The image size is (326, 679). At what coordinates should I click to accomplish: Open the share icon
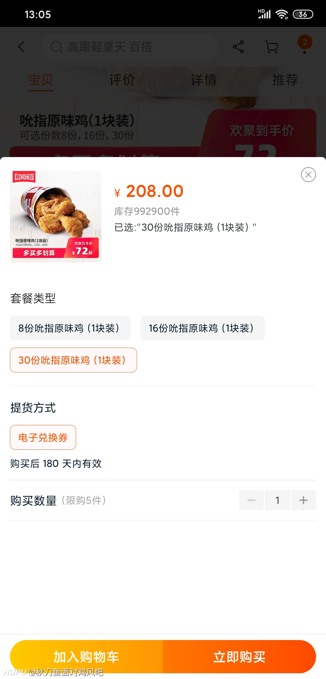(238, 47)
